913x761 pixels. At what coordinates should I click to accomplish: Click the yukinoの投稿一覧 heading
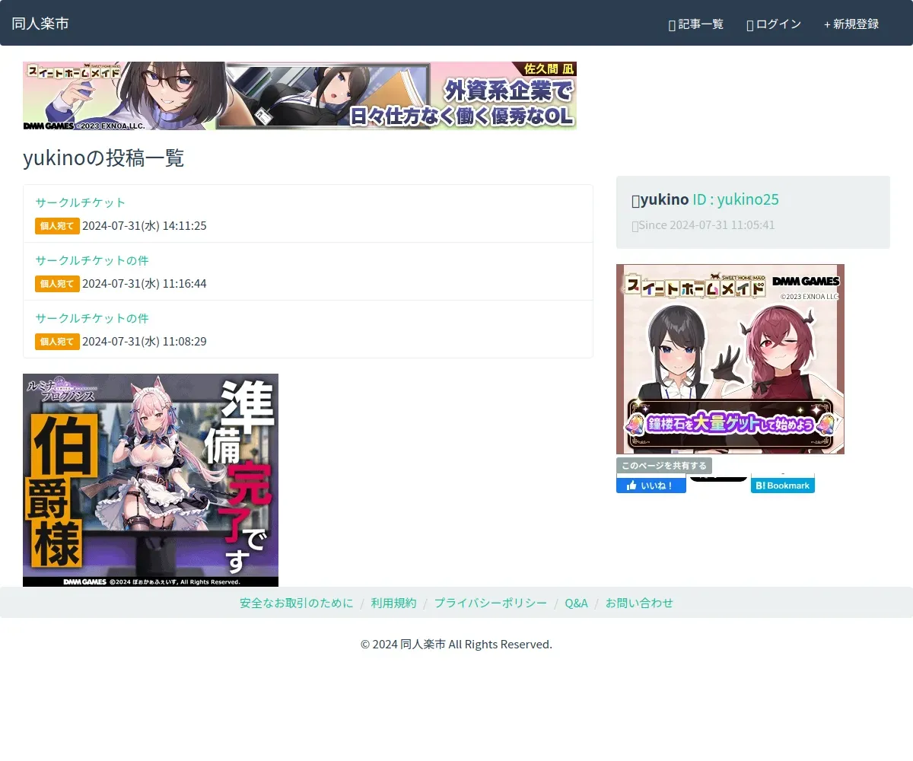pos(103,158)
